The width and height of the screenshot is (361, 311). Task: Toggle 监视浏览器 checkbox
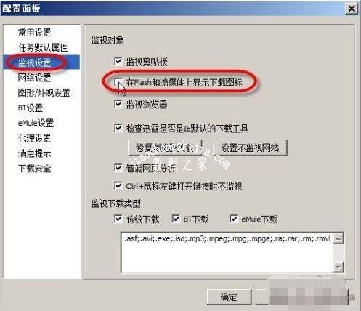click(118, 104)
